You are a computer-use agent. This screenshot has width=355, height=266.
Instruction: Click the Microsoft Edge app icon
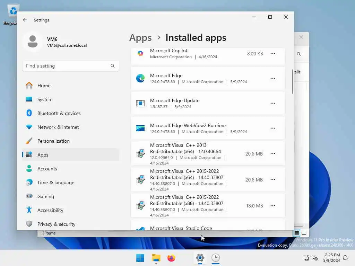point(140,78)
